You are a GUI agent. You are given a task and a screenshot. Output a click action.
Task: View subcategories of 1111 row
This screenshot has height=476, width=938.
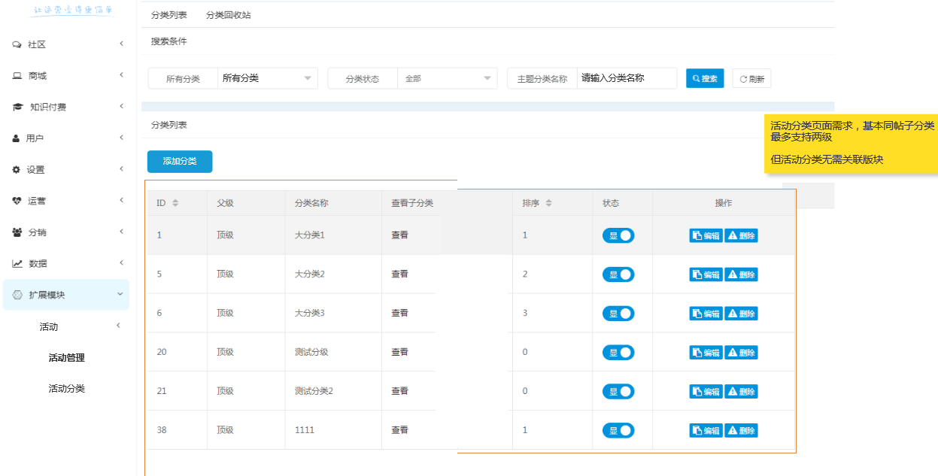click(x=399, y=431)
